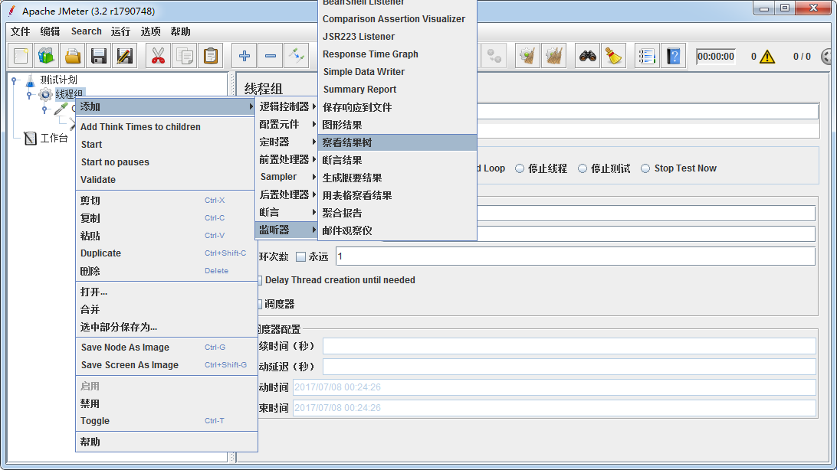The height and width of the screenshot is (470, 837).
Task: Click the 添加 context menu entry
Action: coord(166,106)
